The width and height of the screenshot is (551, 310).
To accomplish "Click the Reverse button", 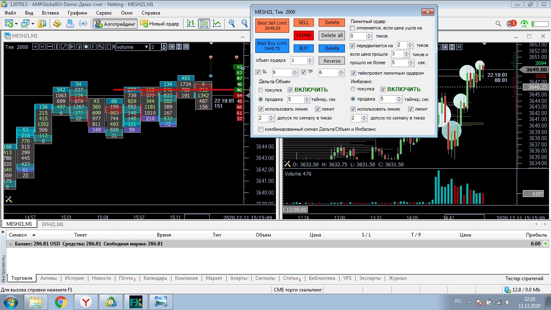I will (x=332, y=61).
